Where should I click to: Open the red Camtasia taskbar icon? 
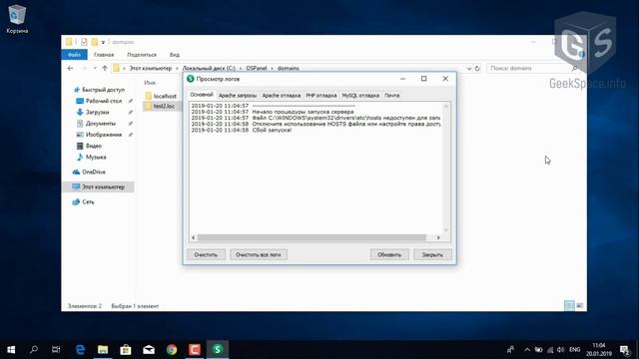point(195,350)
